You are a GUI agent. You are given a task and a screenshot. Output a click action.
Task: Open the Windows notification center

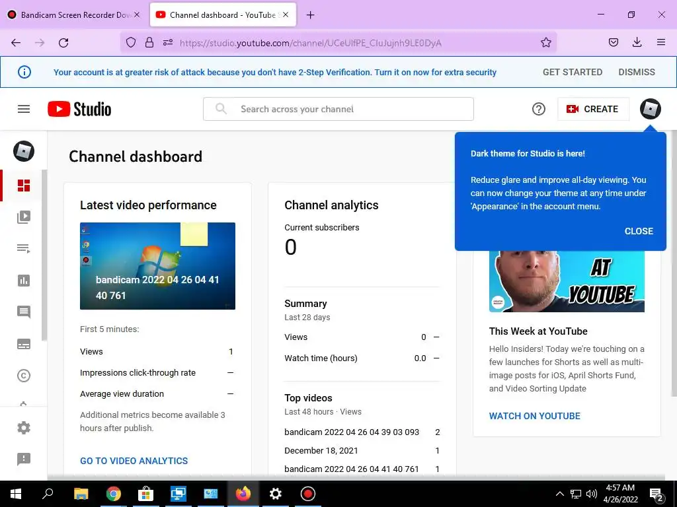pyautogui.click(x=657, y=494)
